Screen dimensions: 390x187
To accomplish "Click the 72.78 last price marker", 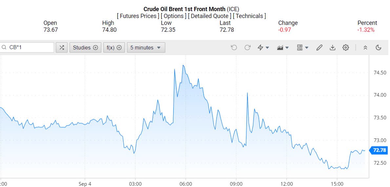I will pos(379,150).
